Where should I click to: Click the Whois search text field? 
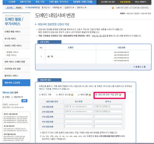click(x=12, y=101)
